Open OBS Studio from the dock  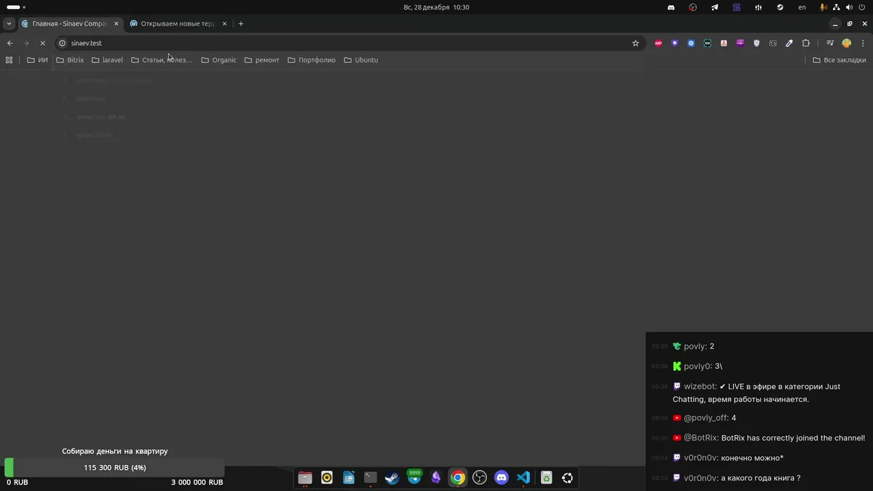click(479, 478)
